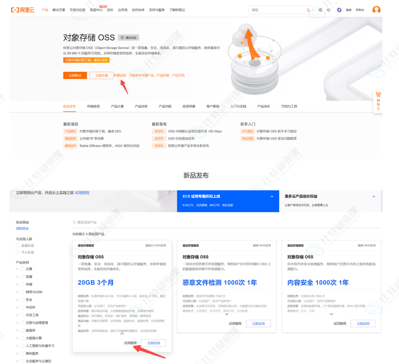
Task: Click the 立即购买 button
Action: (75, 75)
